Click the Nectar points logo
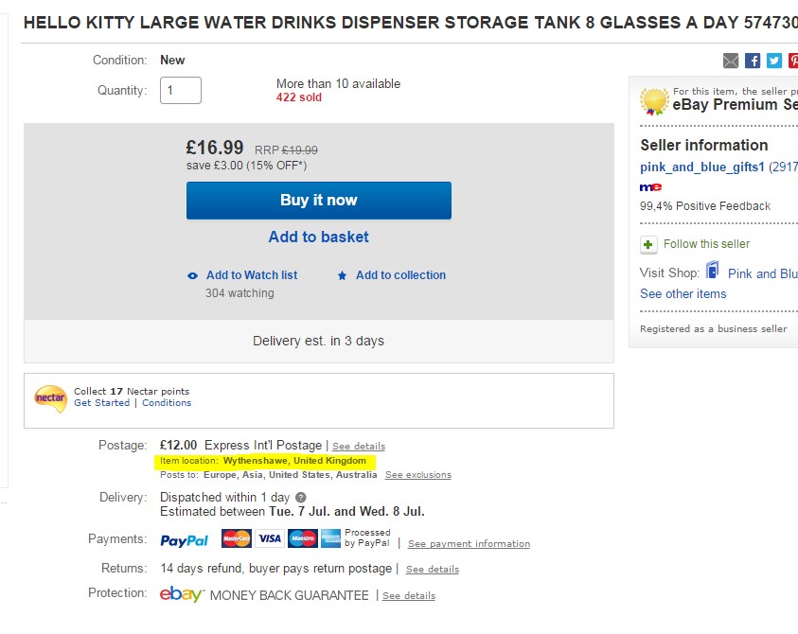 point(50,398)
